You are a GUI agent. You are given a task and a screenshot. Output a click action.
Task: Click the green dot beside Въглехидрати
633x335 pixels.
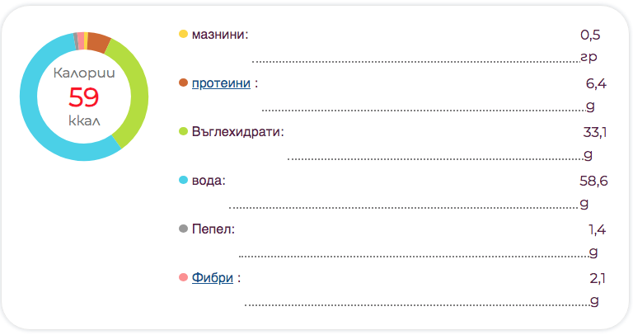(183, 131)
